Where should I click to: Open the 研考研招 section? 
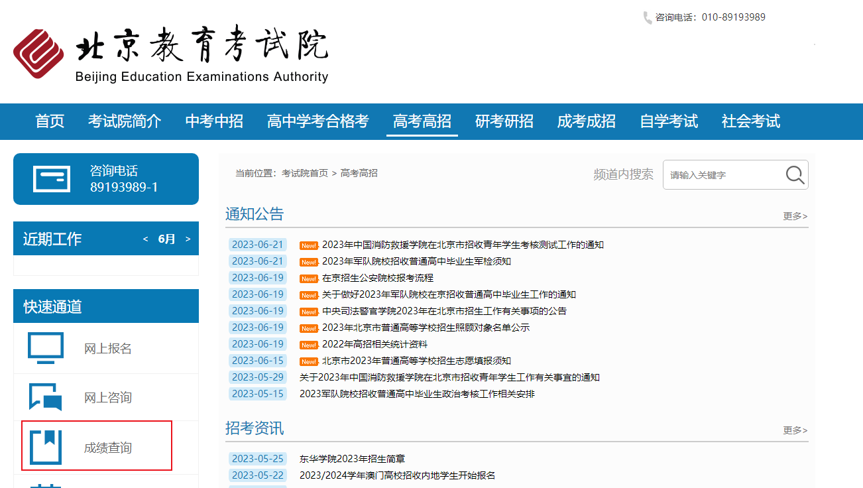(504, 121)
